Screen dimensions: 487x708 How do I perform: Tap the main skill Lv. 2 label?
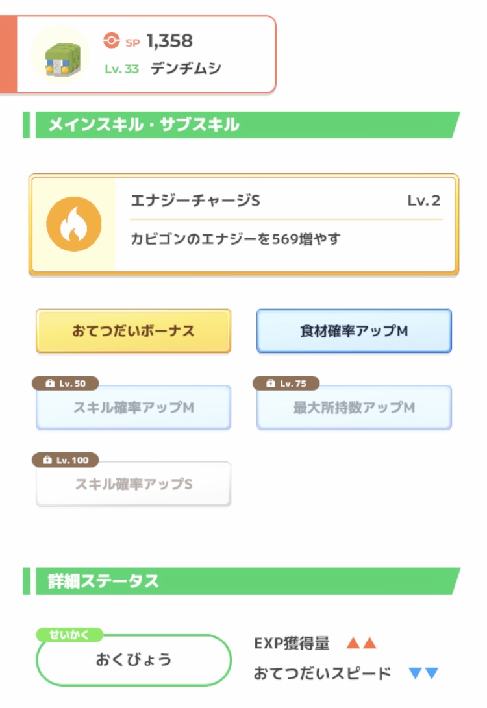coord(423,201)
